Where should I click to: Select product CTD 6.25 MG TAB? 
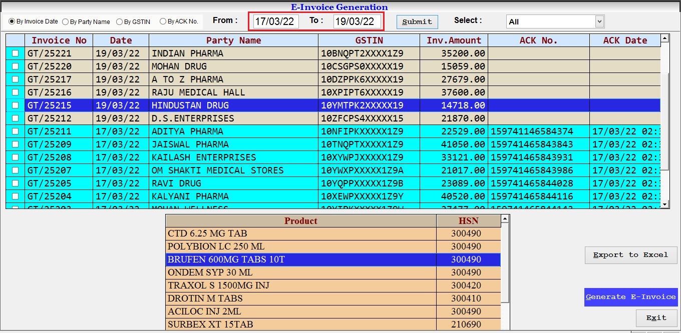[x=333, y=233]
